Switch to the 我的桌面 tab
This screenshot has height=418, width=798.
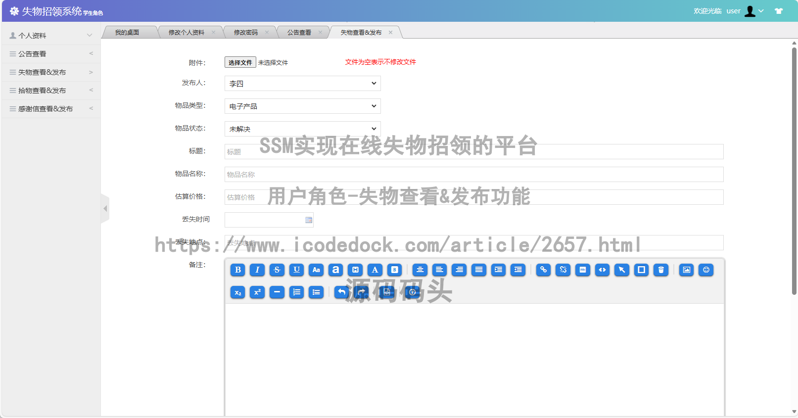(x=127, y=33)
